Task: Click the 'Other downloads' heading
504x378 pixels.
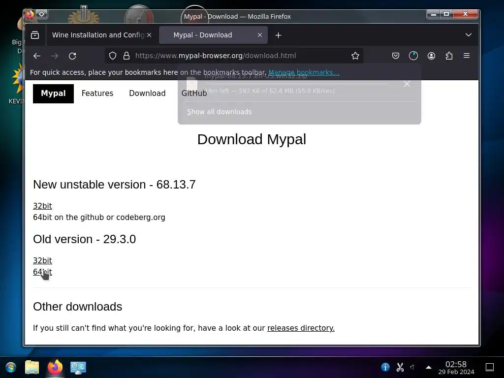Action: coord(77,307)
